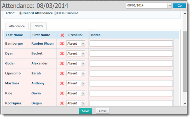
Task: Click the scrollbar down arrow
Action: [x=185, y=104]
